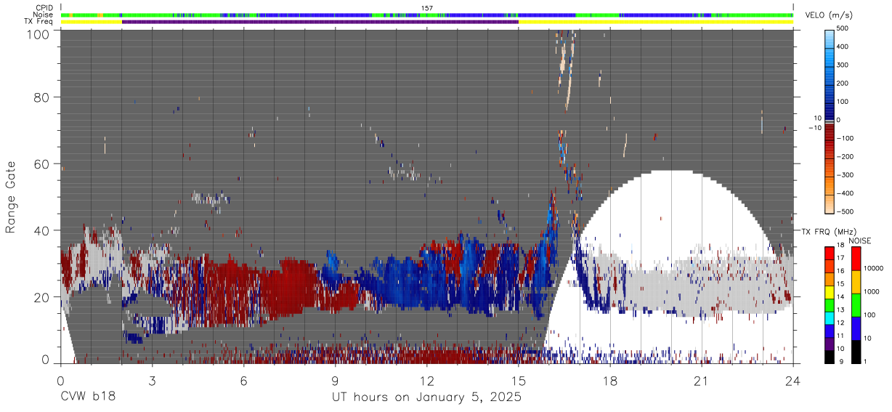
Task: Click the 400 tick on velocity colorbar
Action: pos(843,47)
